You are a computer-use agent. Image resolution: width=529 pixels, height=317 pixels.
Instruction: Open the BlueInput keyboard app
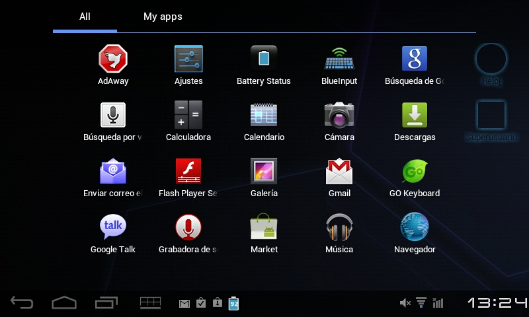coord(339,65)
